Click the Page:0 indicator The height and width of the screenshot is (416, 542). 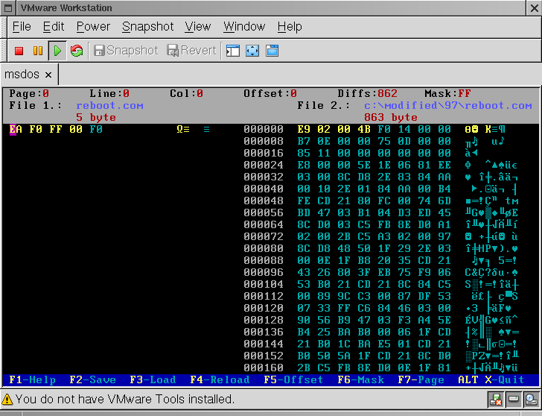[x=29, y=94]
